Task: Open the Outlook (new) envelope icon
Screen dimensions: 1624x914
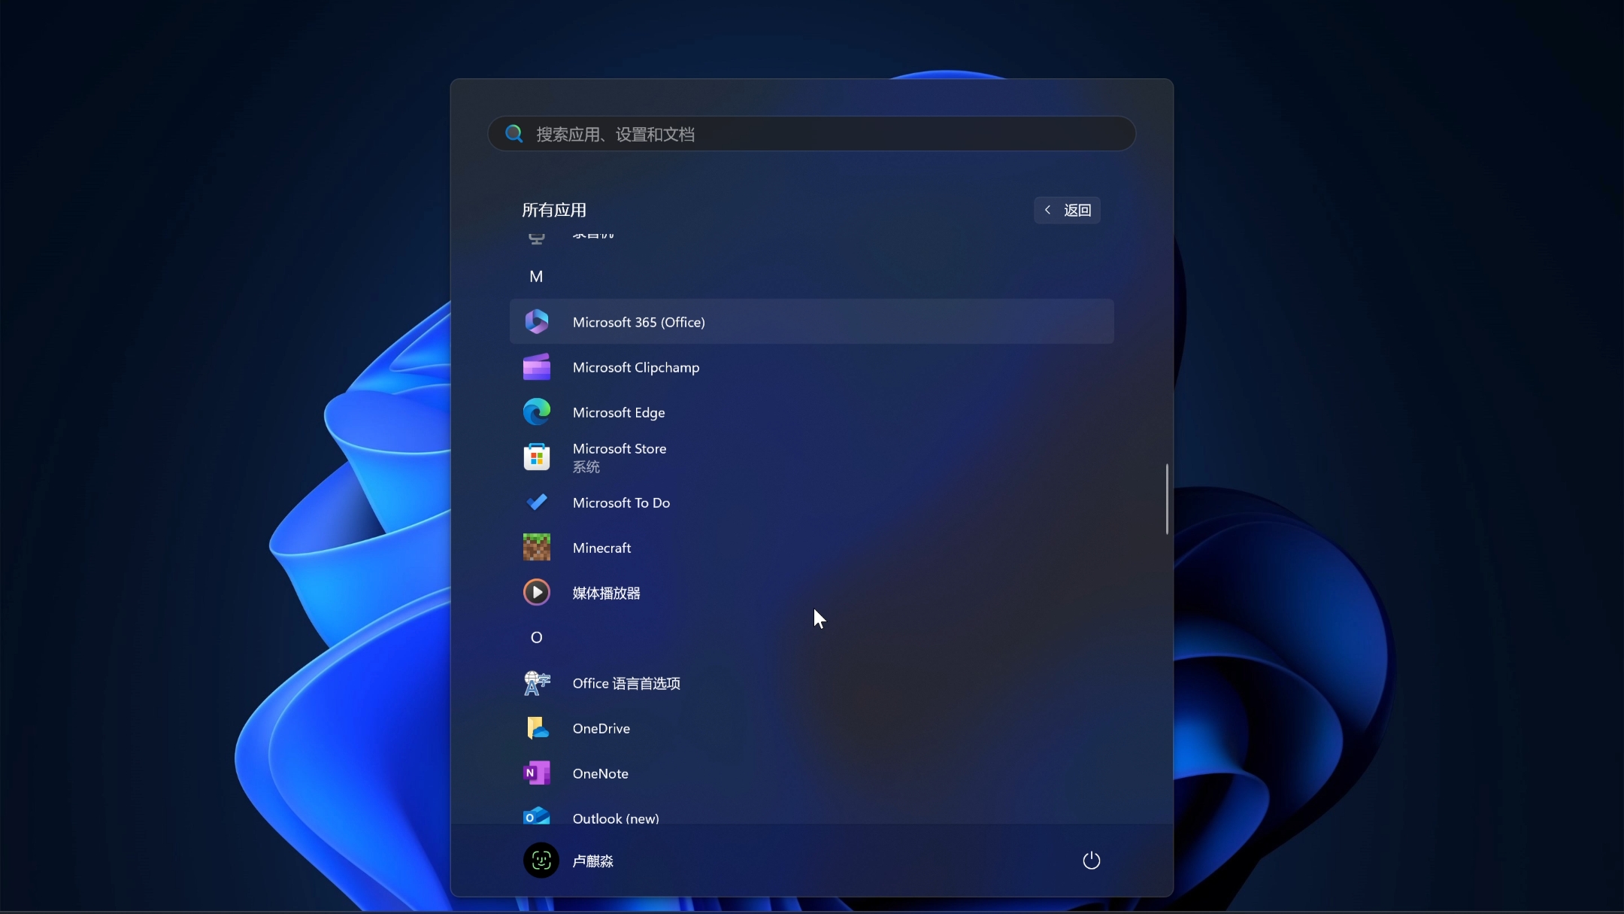Action: coord(536,815)
